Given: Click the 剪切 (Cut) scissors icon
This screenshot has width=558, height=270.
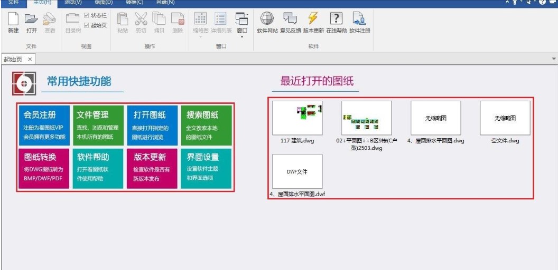Looking at the screenshot, I should [141, 18].
